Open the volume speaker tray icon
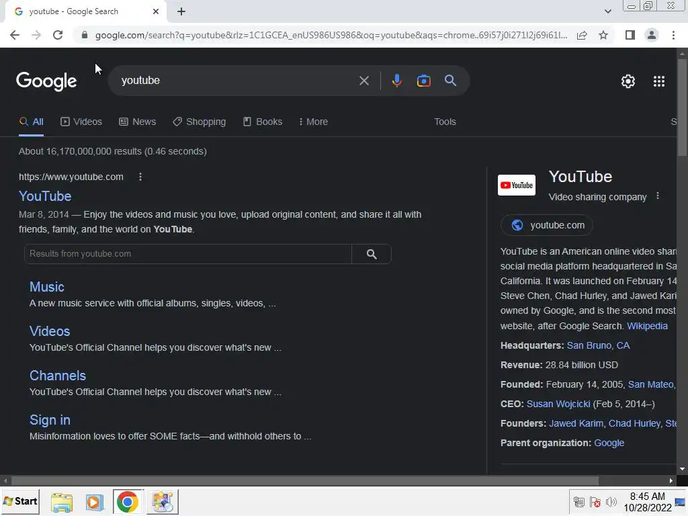 (x=611, y=502)
